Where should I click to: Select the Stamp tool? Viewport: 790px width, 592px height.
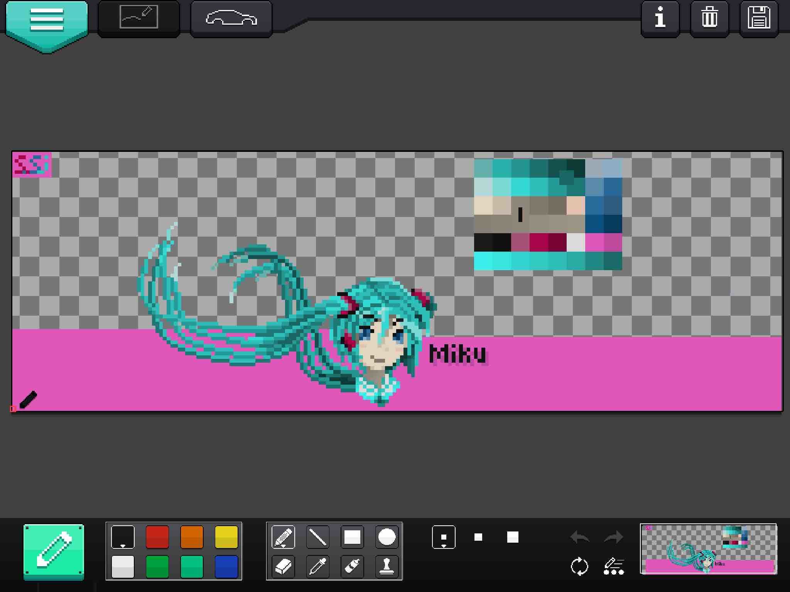pyautogui.click(x=387, y=567)
